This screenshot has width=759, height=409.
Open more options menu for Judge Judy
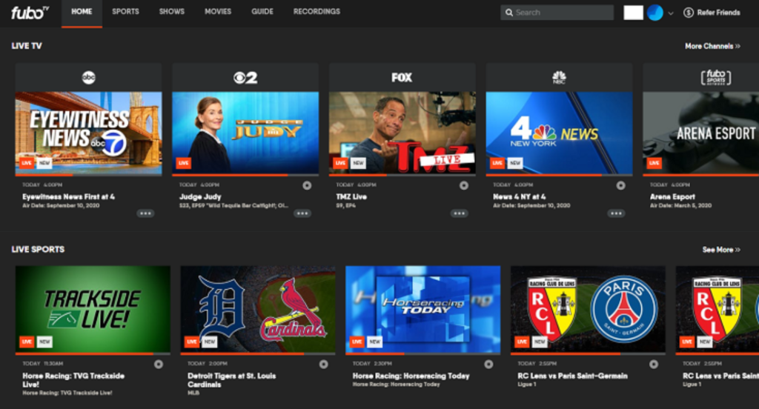(x=302, y=213)
